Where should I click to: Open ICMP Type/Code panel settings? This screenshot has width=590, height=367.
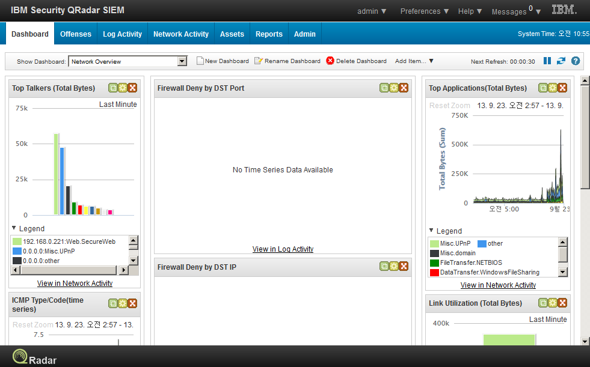[123, 303]
